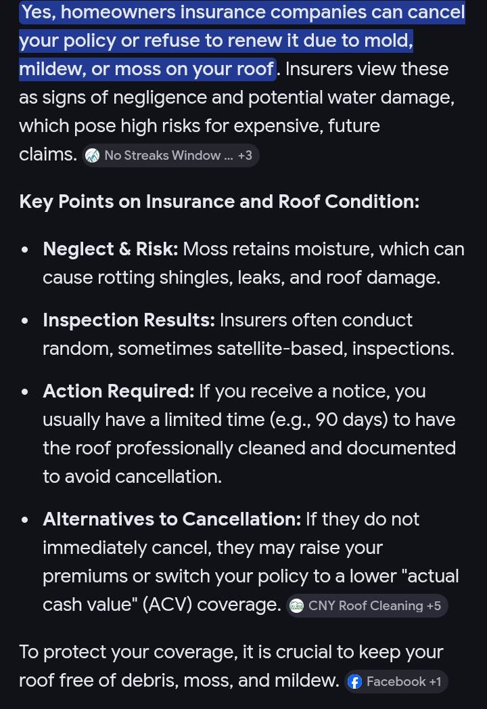Click the bullet dot beside Neglect & Risk
487x709 pixels.
coord(26,250)
